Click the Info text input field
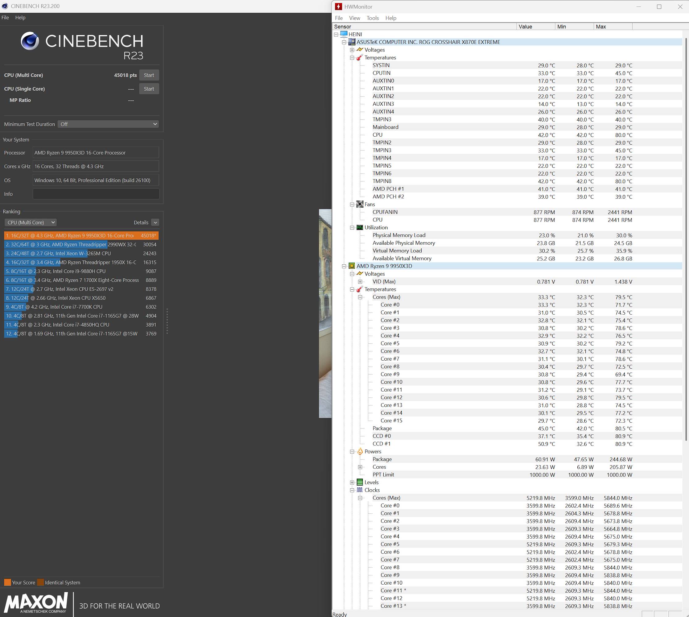The image size is (689, 617). tap(96, 194)
